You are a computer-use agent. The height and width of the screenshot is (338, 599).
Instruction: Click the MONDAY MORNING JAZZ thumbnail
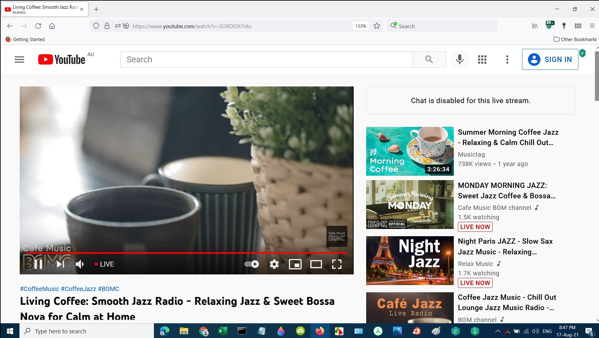(410, 204)
